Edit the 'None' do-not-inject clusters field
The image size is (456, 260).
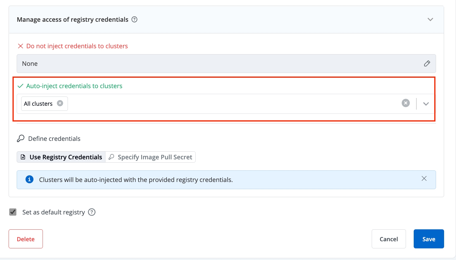click(427, 63)
